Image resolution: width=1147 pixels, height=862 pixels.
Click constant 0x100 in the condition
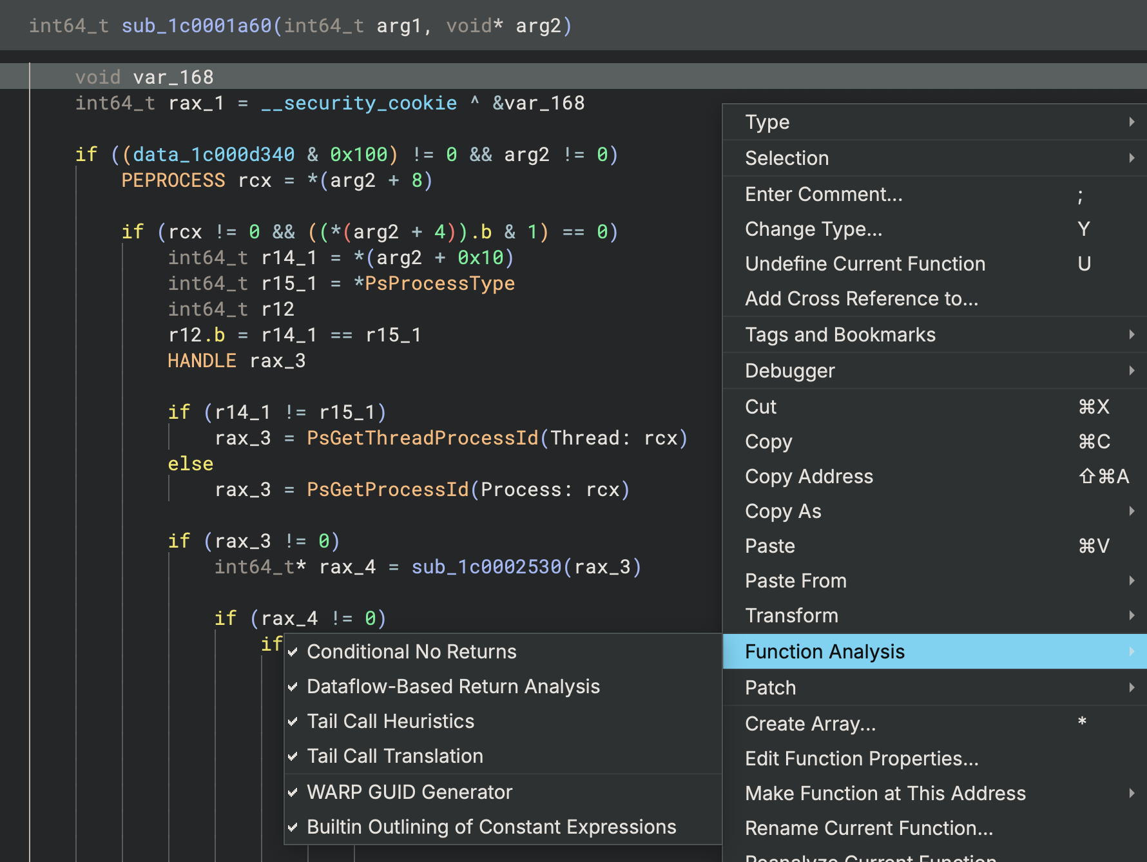click(359, 155)
